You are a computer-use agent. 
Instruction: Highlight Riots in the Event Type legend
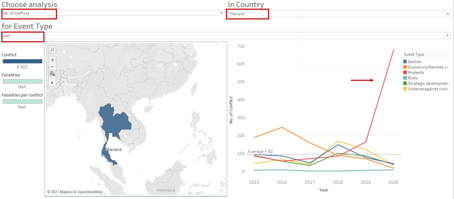click(413, 78)
